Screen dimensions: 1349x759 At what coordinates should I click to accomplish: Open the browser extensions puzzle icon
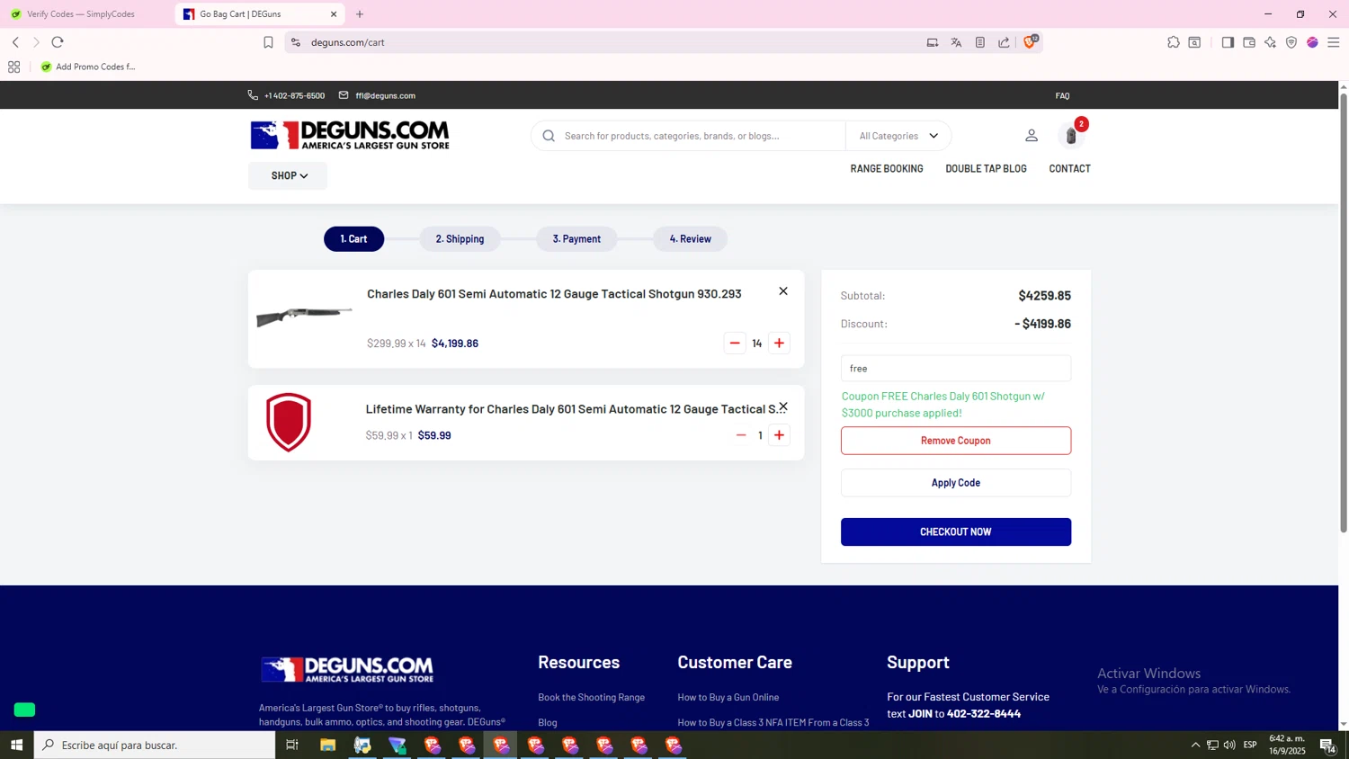[x=1174, y=42]
